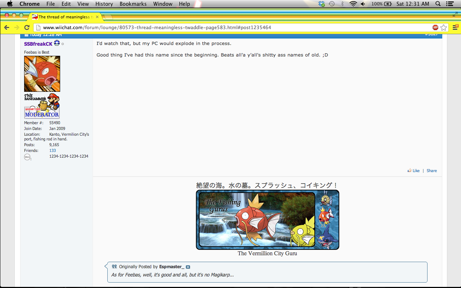This screenshot has height=288, width=461.
Task: Reload the page with the refresh icon
Action: [27, 28]
